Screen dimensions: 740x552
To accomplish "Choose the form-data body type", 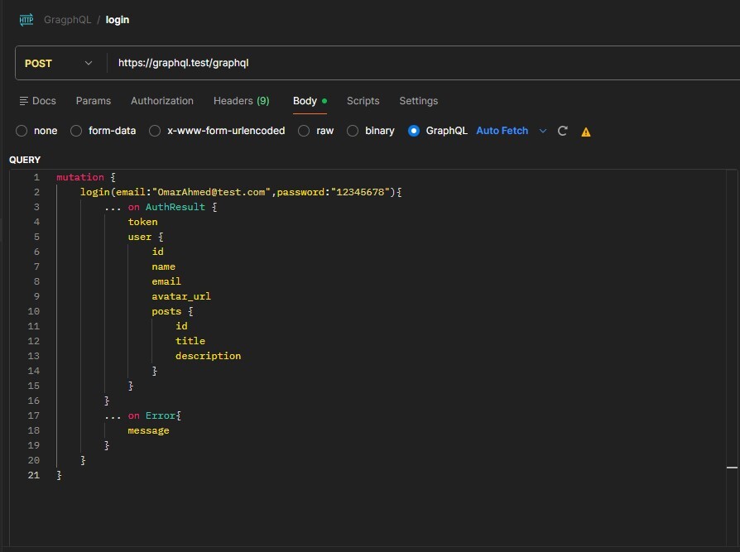I will [x=76, y=131].
